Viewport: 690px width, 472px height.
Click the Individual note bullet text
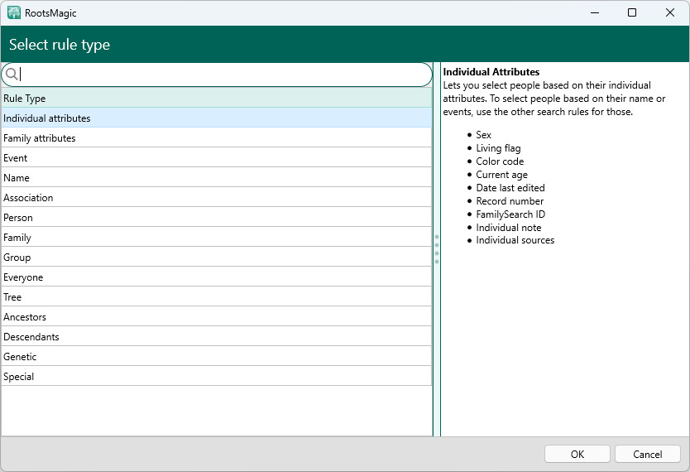(509, 227)
